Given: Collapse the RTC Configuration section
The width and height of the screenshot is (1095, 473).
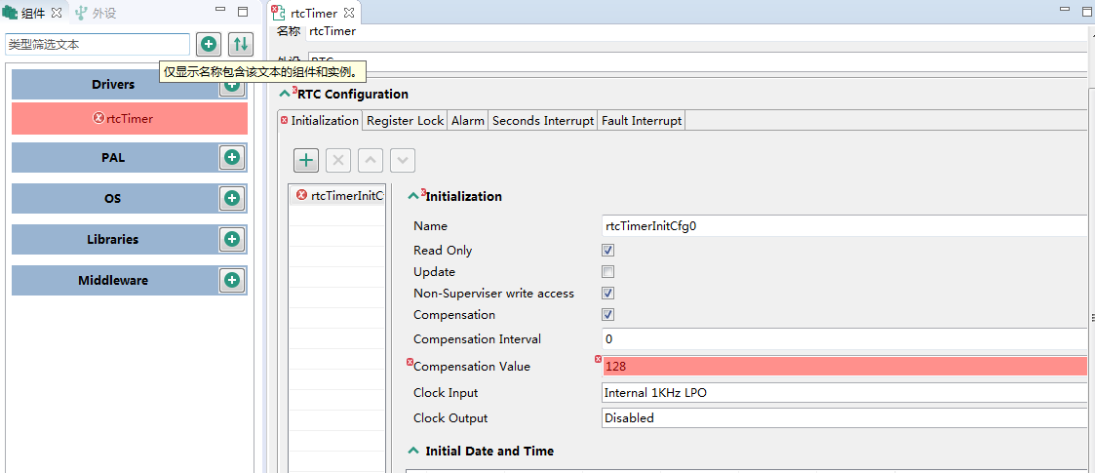Looking at the screenshot, I should pos(284,95).
